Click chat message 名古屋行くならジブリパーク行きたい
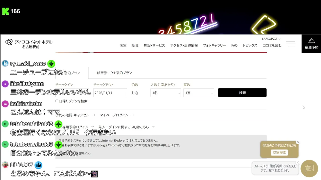 [x=63, y=132]
